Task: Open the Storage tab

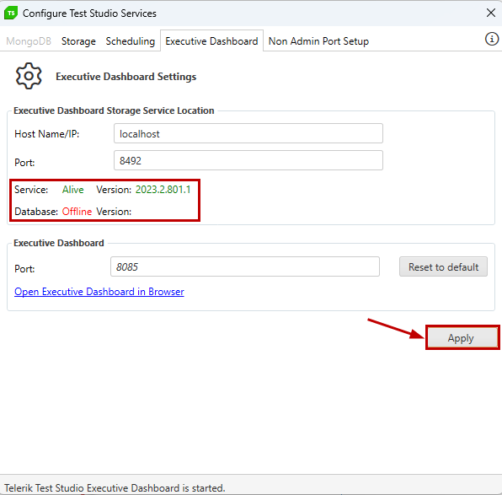Action: pyautogui.click(x=78, y=41)
